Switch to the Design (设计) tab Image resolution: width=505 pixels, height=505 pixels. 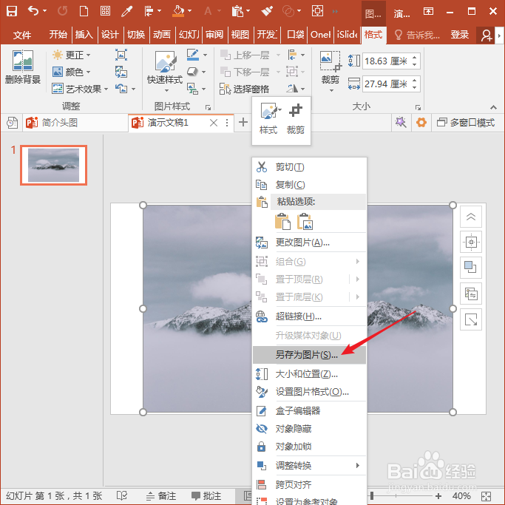110,35
